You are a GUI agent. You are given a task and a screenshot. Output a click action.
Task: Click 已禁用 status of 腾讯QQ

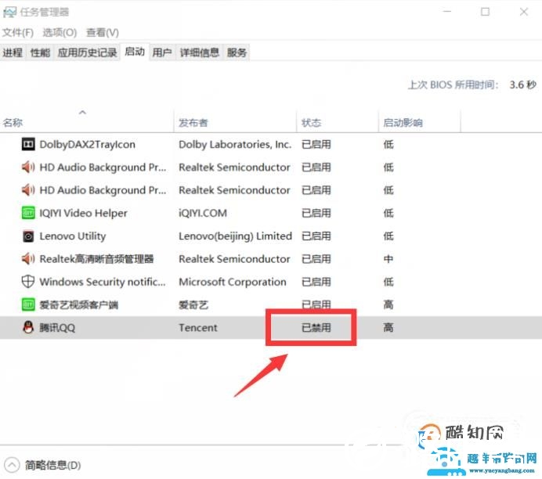316,327
